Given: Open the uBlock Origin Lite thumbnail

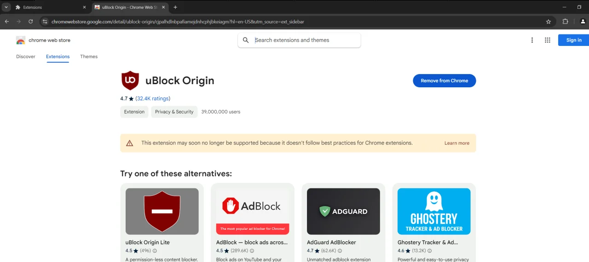Looking at the screenshot, I should [162, 211].
